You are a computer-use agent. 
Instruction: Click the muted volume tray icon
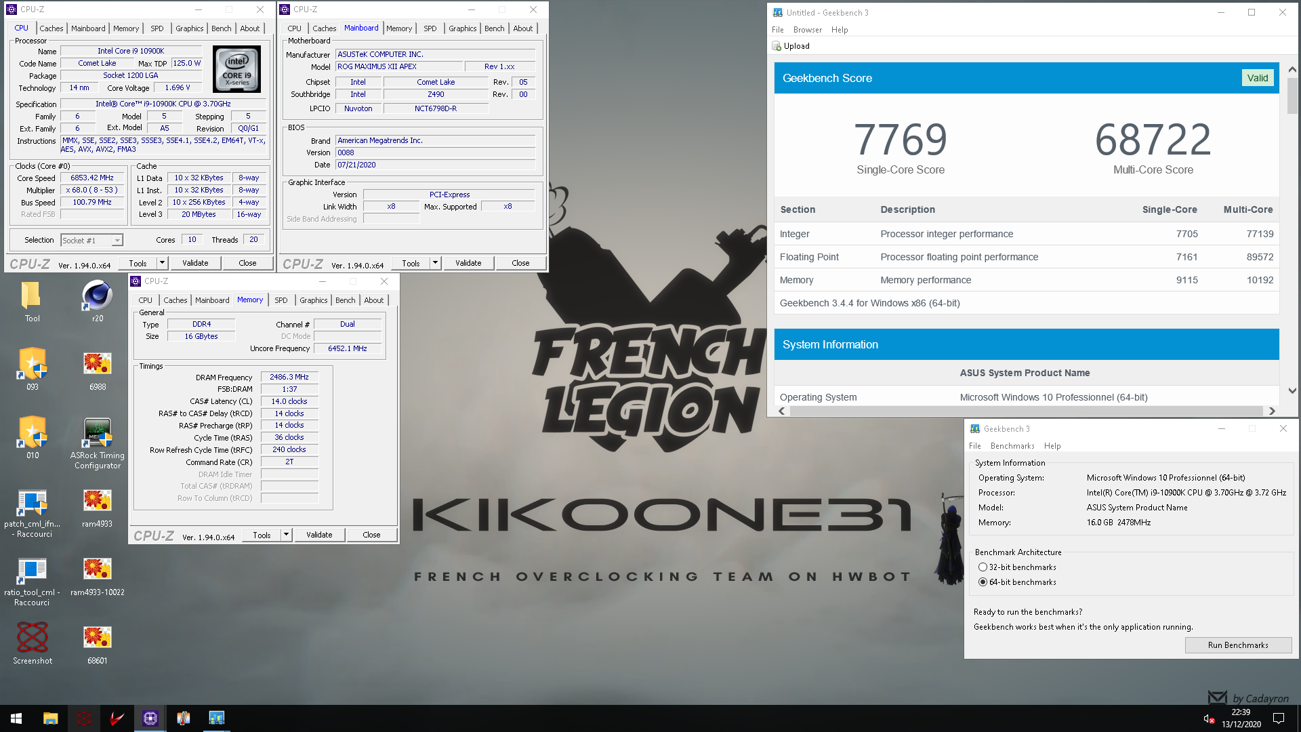[1208, 718]
